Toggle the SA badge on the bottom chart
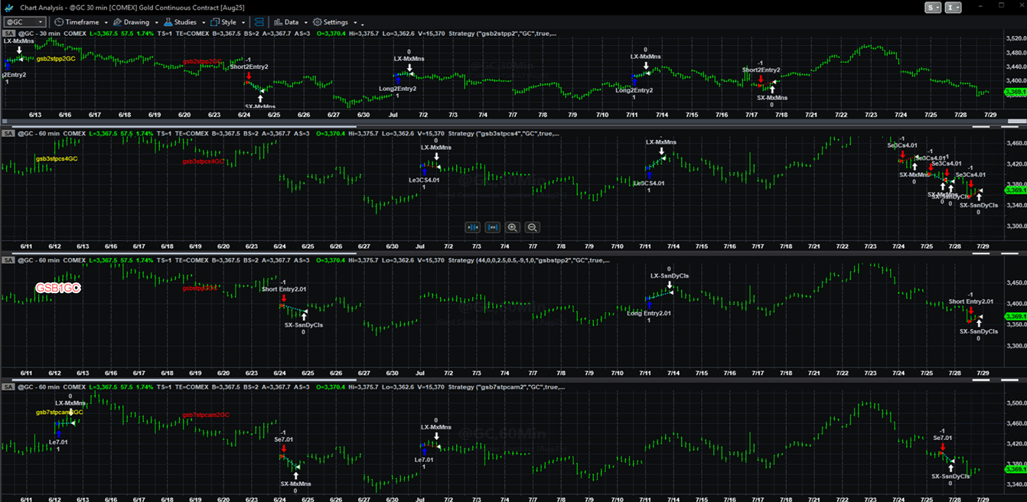 click(8, 387)
